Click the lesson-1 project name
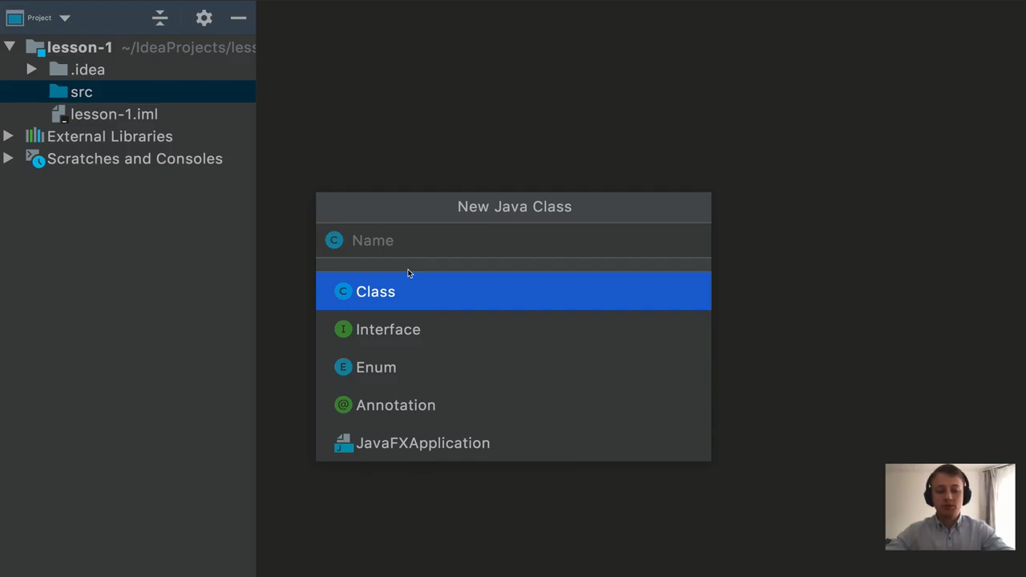This screenshot has width=1026, height=577. tap(79, 47)
